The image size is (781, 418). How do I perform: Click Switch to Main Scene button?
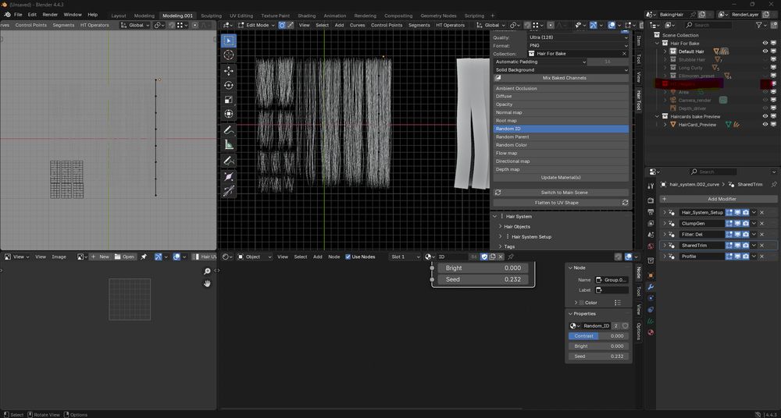point(565,193)
